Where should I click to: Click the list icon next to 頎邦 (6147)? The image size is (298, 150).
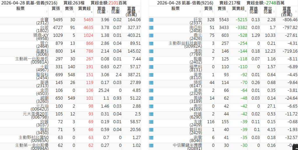coord(151,83)
